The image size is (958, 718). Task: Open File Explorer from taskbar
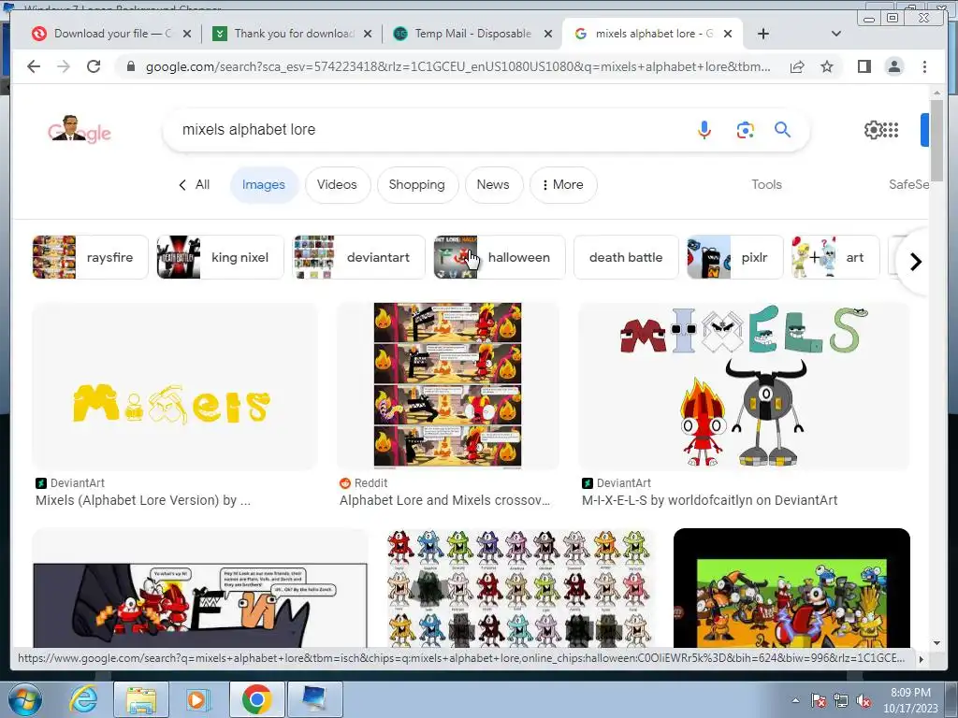pyautogui.click(x=141, y=699)
